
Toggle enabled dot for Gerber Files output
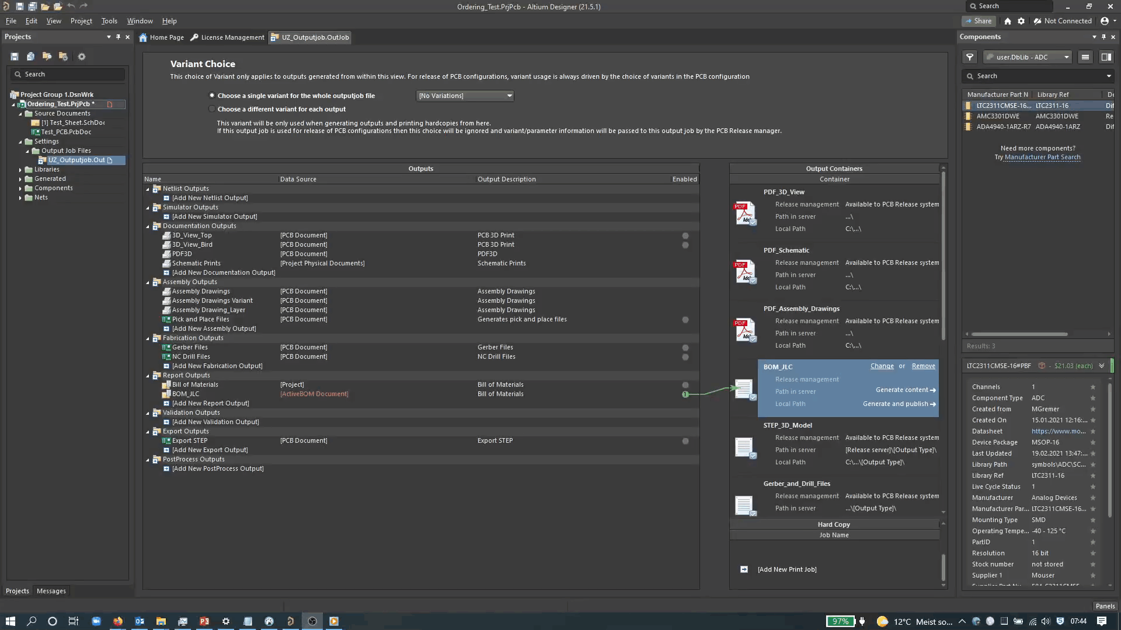685,348
